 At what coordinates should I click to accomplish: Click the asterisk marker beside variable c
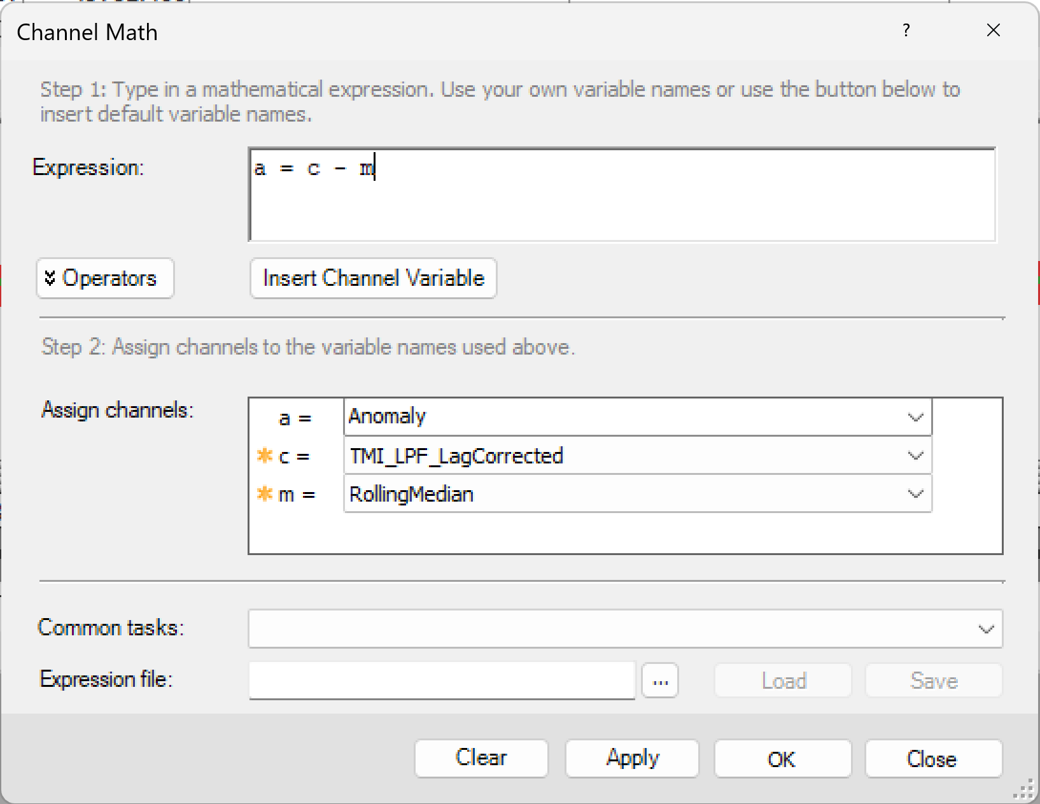264,456
